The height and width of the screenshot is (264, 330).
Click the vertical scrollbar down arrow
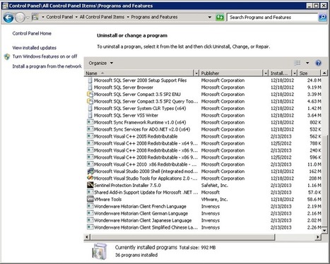[324, 230]
